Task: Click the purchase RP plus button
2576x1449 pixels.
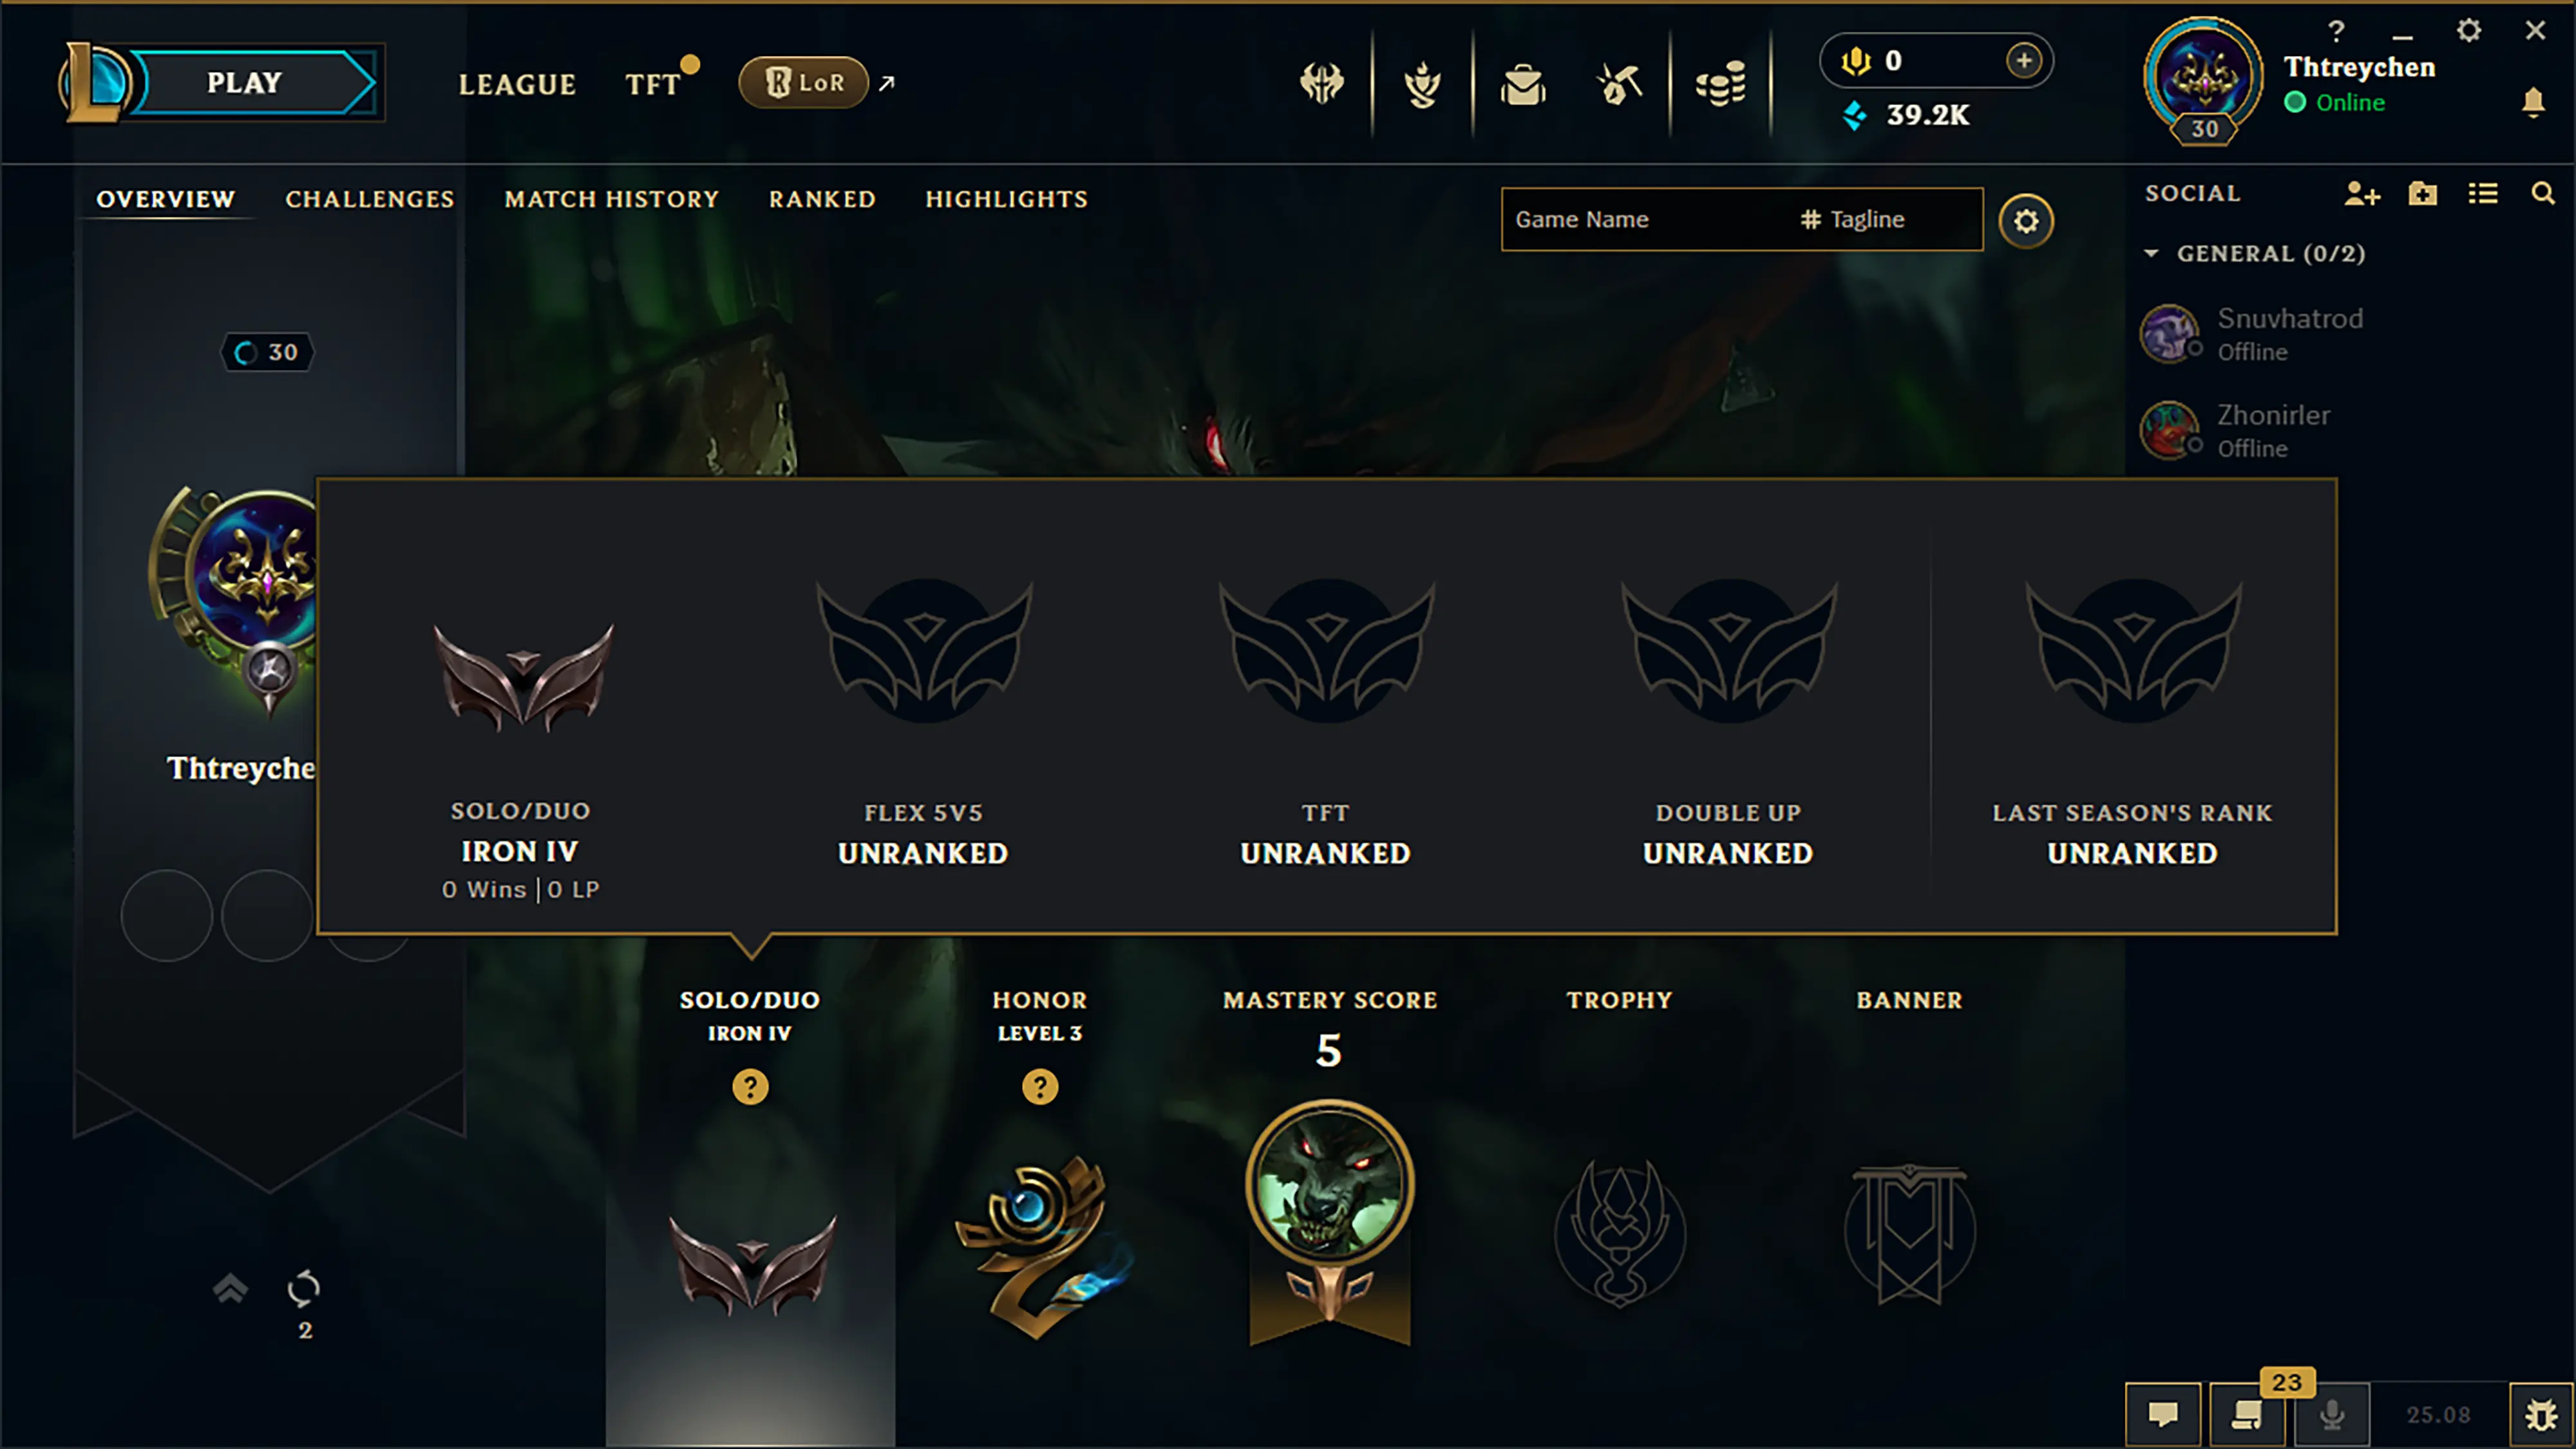Action: click(2024, 60)
